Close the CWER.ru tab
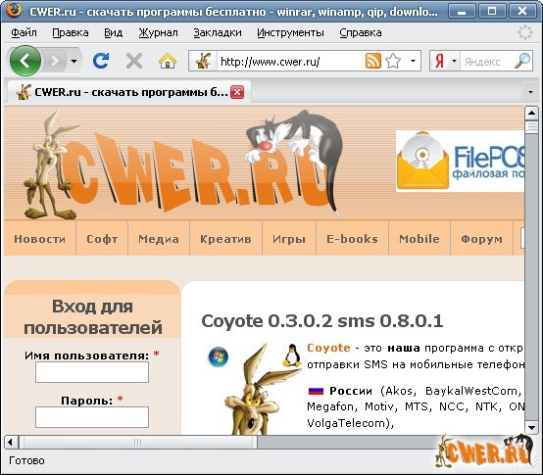Viewport: 543px width, 475px height. click(237, 92)
